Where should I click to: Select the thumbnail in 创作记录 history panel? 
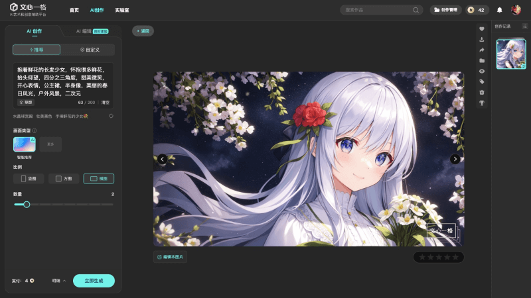click(x=510, y=54)
